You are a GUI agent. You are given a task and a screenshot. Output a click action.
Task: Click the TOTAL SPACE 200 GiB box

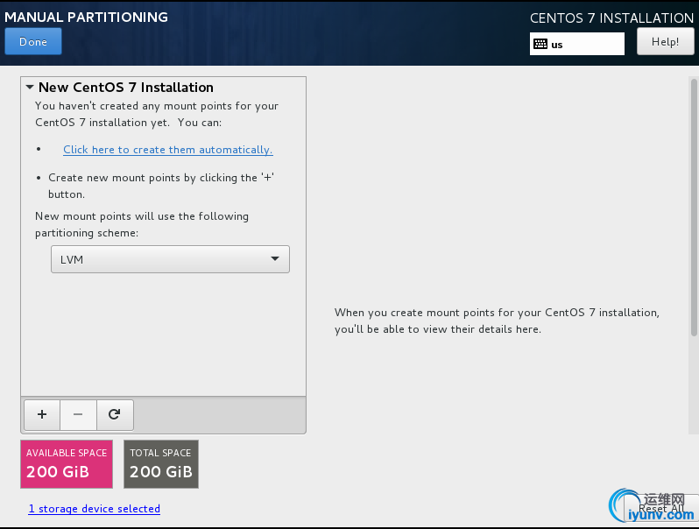click(161, 464)
